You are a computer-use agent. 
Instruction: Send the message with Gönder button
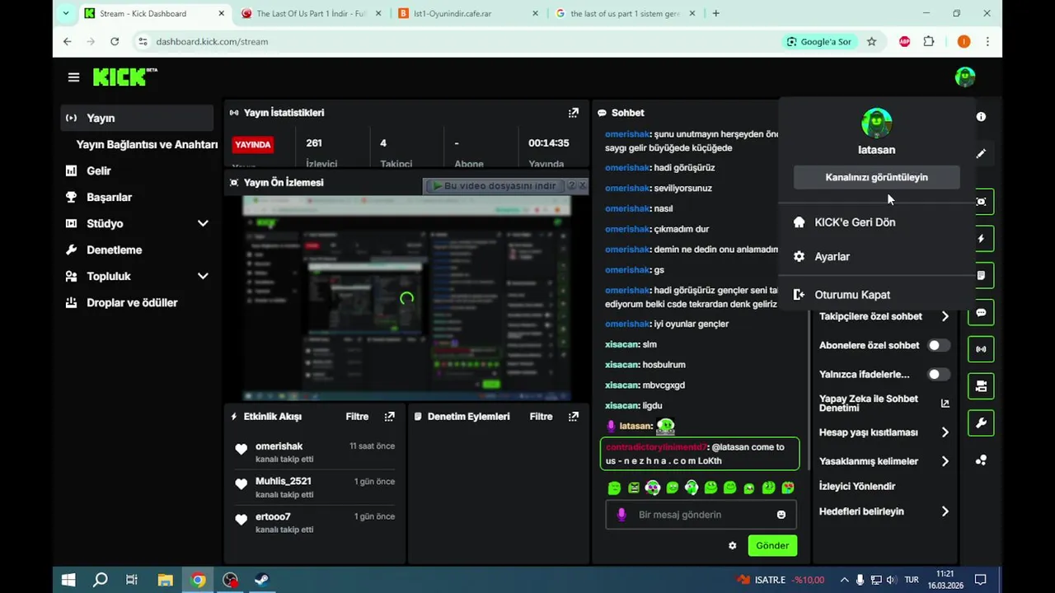point(772,545)
